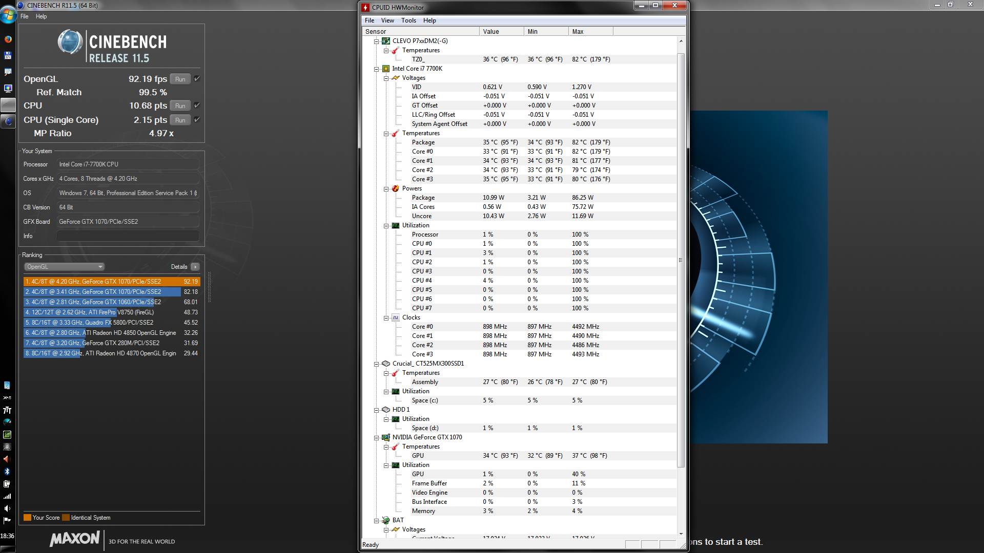This screenshot has height=553, width=984.
Task: Click the HWMonitor title bar lightning icon
Action: coord(366,7)
